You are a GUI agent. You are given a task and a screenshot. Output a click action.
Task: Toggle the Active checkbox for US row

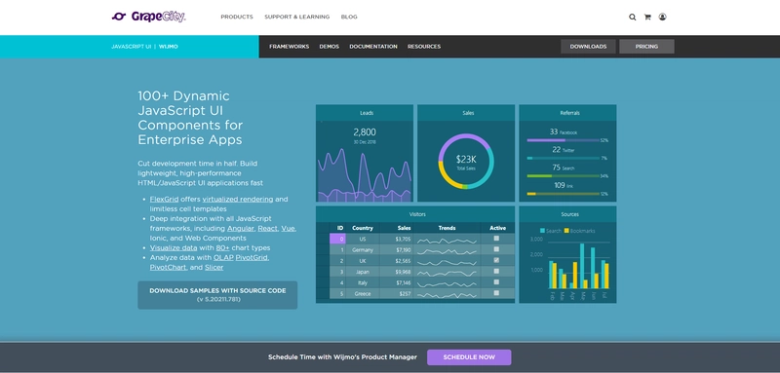coord(496,239)
